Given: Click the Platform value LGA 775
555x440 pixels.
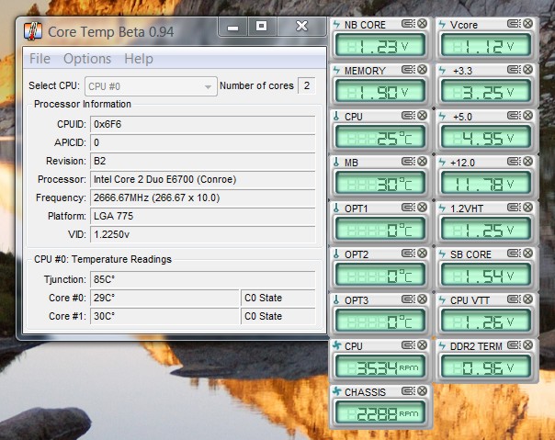Looking at the screenshot, I should point(202,216).
